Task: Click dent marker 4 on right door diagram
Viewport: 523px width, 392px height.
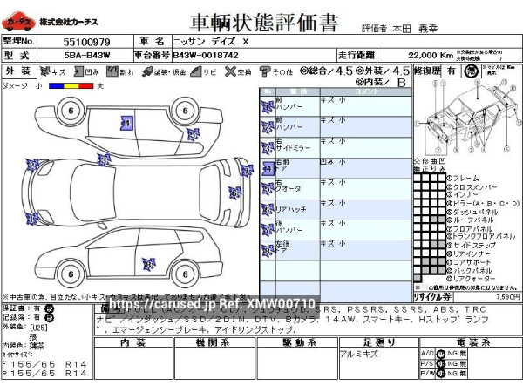Action: pyautogui.click(x=126, y=124)
